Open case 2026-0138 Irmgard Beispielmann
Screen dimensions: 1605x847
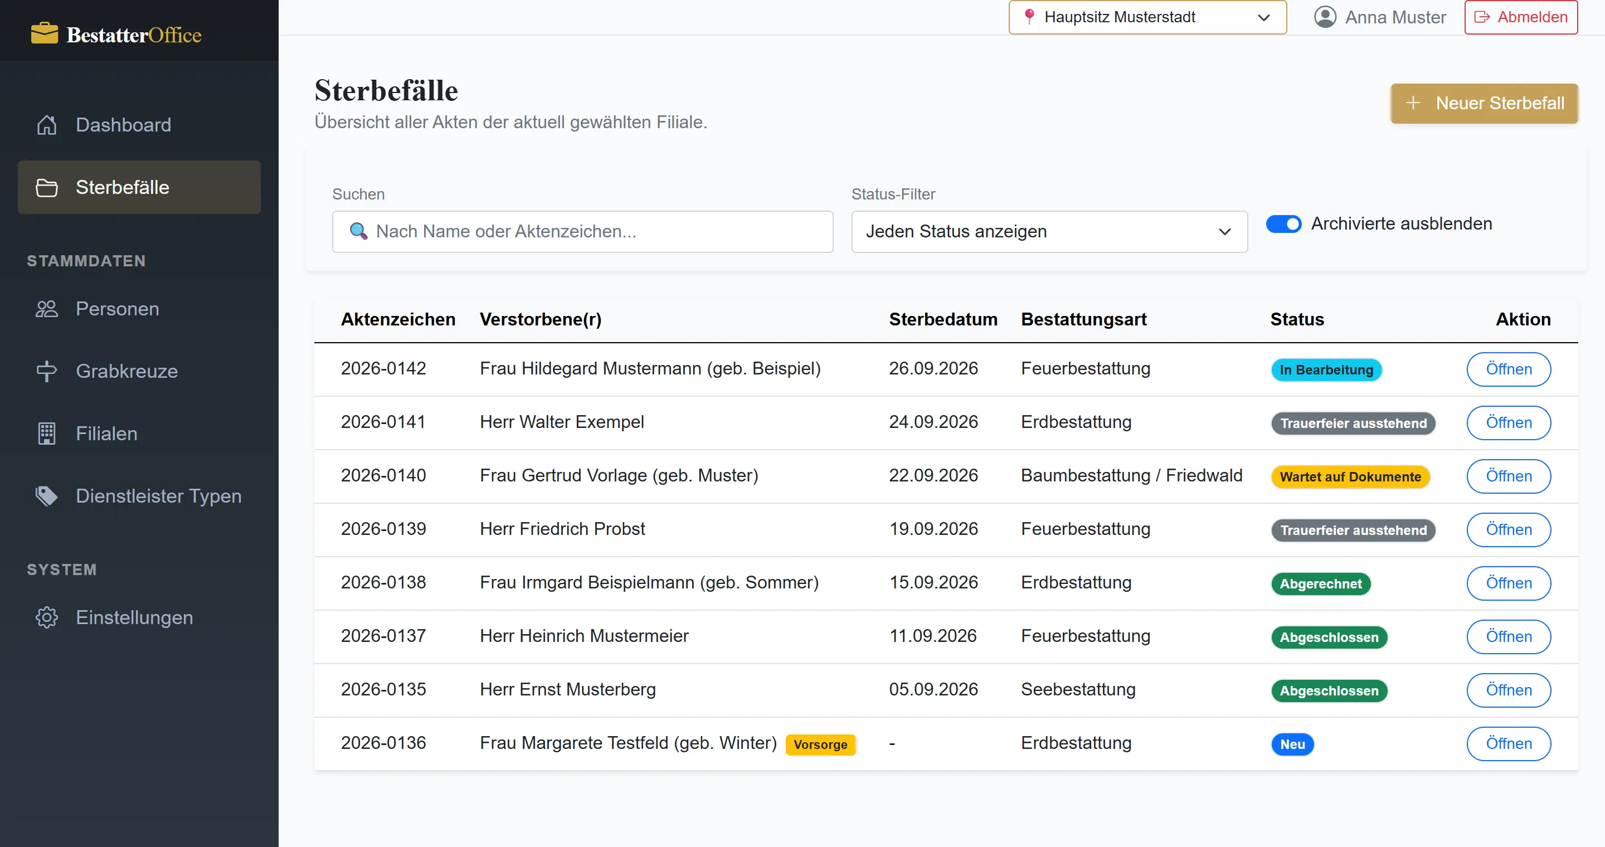click(1509, 583)
